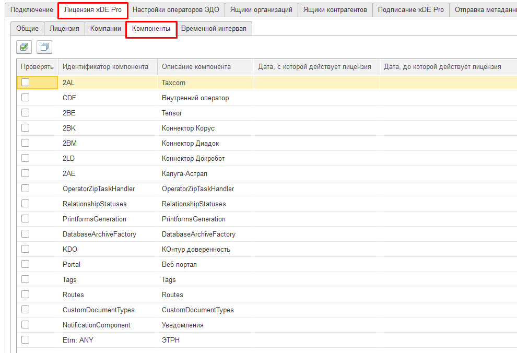Select the 2BM identifier cell
This screenshot has height=353, width=517.
point(108,144)
